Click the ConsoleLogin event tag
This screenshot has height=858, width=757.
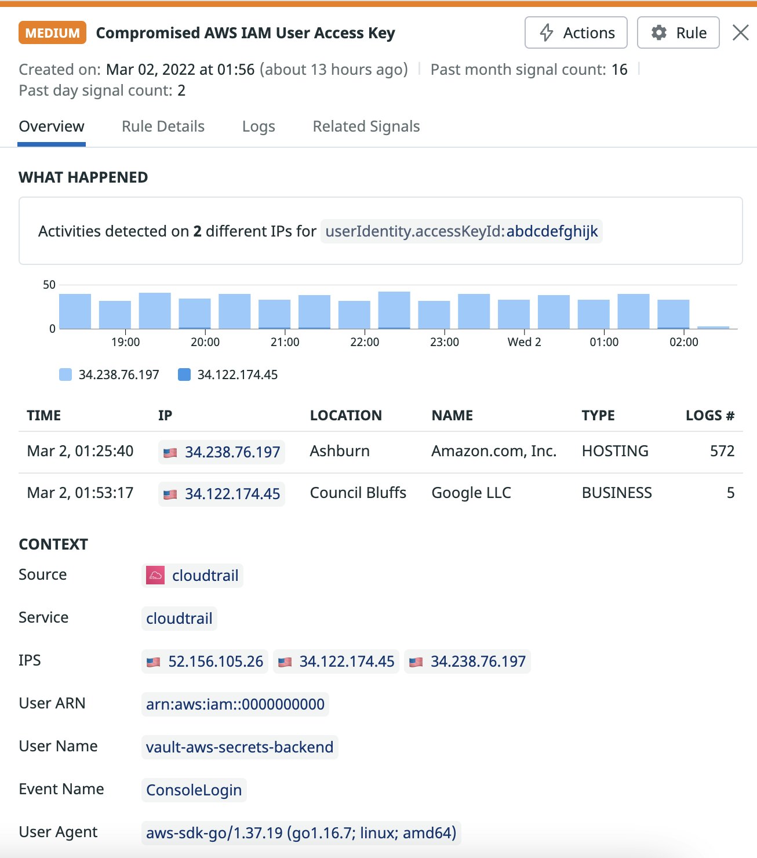(x=193, y=790)
